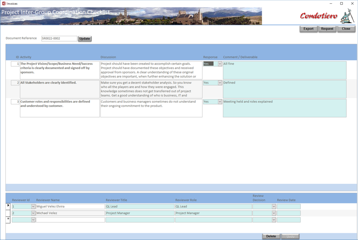Click the Delete button

coord(271,236)
